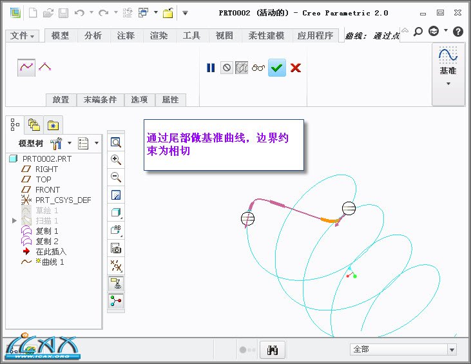Click the Zoom Out magnifier icon
This screenshot has height=364, width=471.
(116, 177)
